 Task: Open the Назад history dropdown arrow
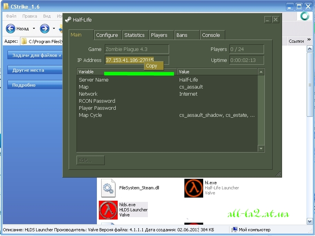34,29
